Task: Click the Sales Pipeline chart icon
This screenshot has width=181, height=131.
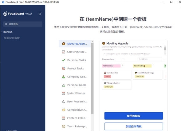Action: pos(64,52)
